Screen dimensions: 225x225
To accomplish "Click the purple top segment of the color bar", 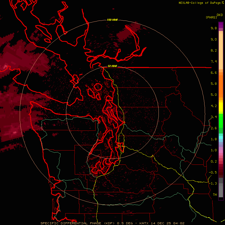I will 221,25.
